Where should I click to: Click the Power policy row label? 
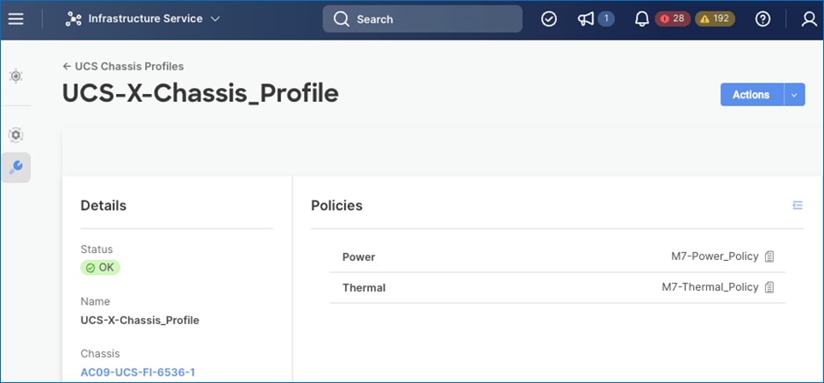coord(359,257)
